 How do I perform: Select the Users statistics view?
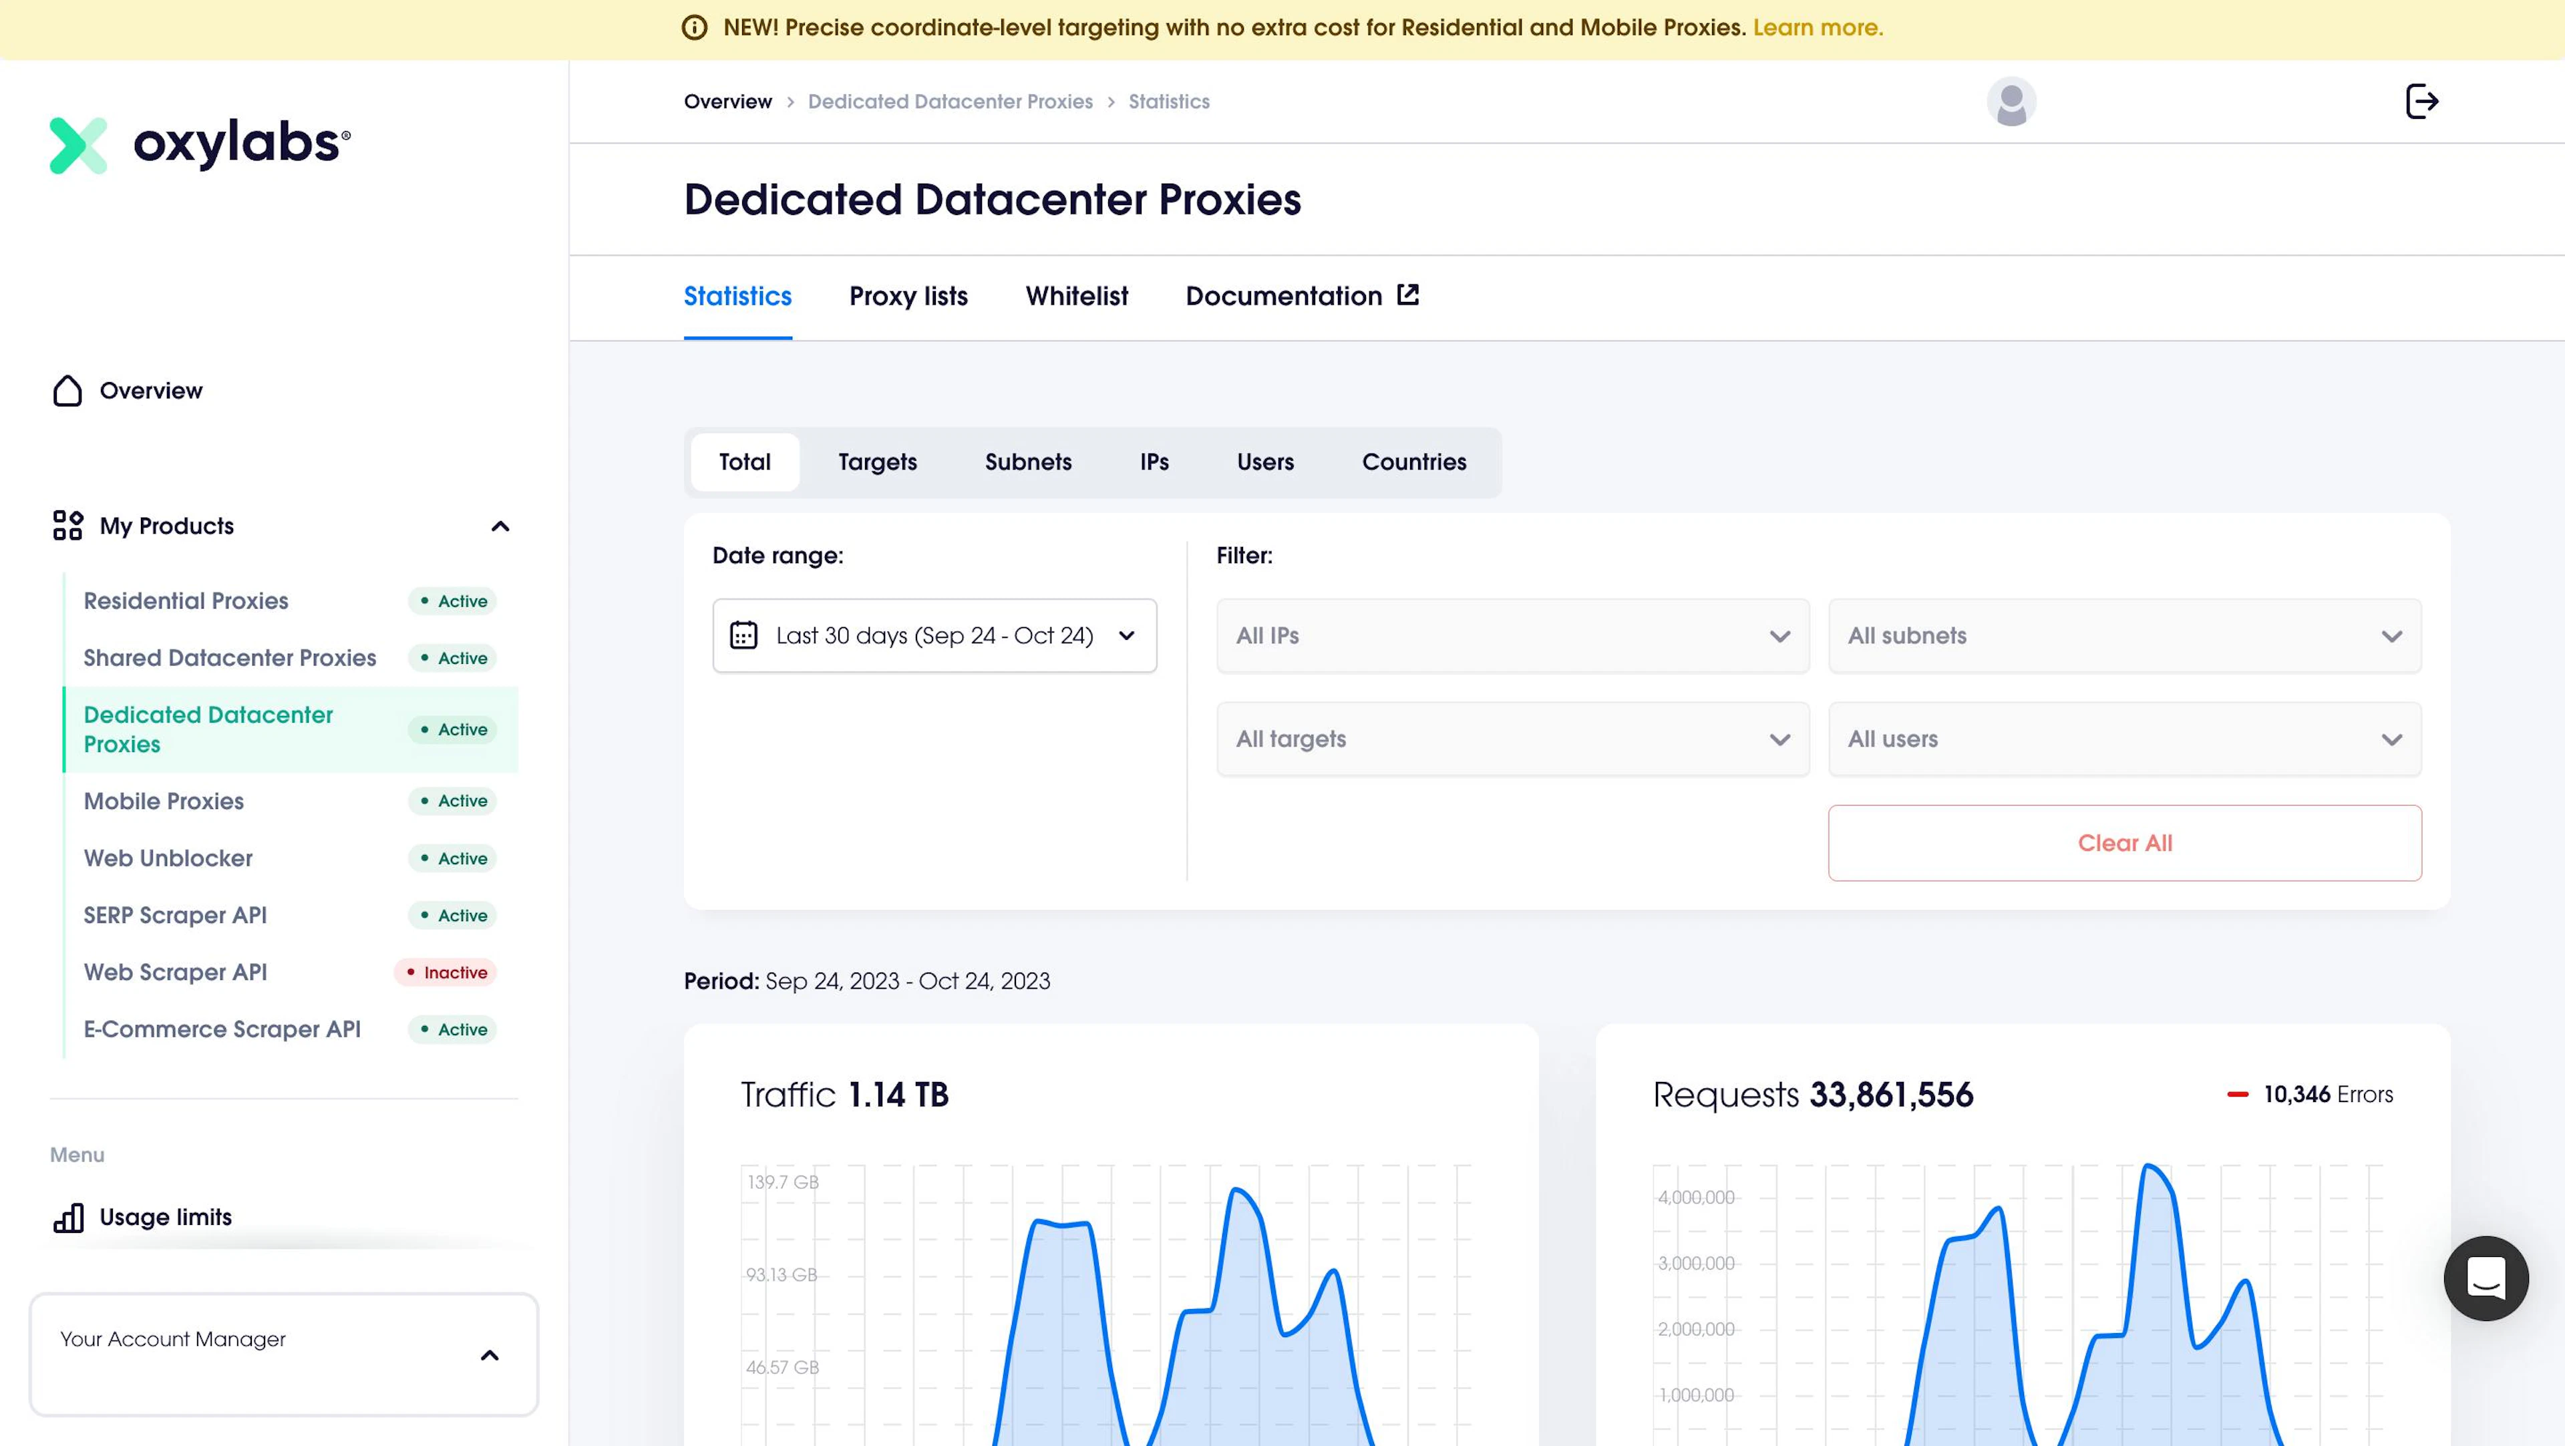coord(1264,462)
